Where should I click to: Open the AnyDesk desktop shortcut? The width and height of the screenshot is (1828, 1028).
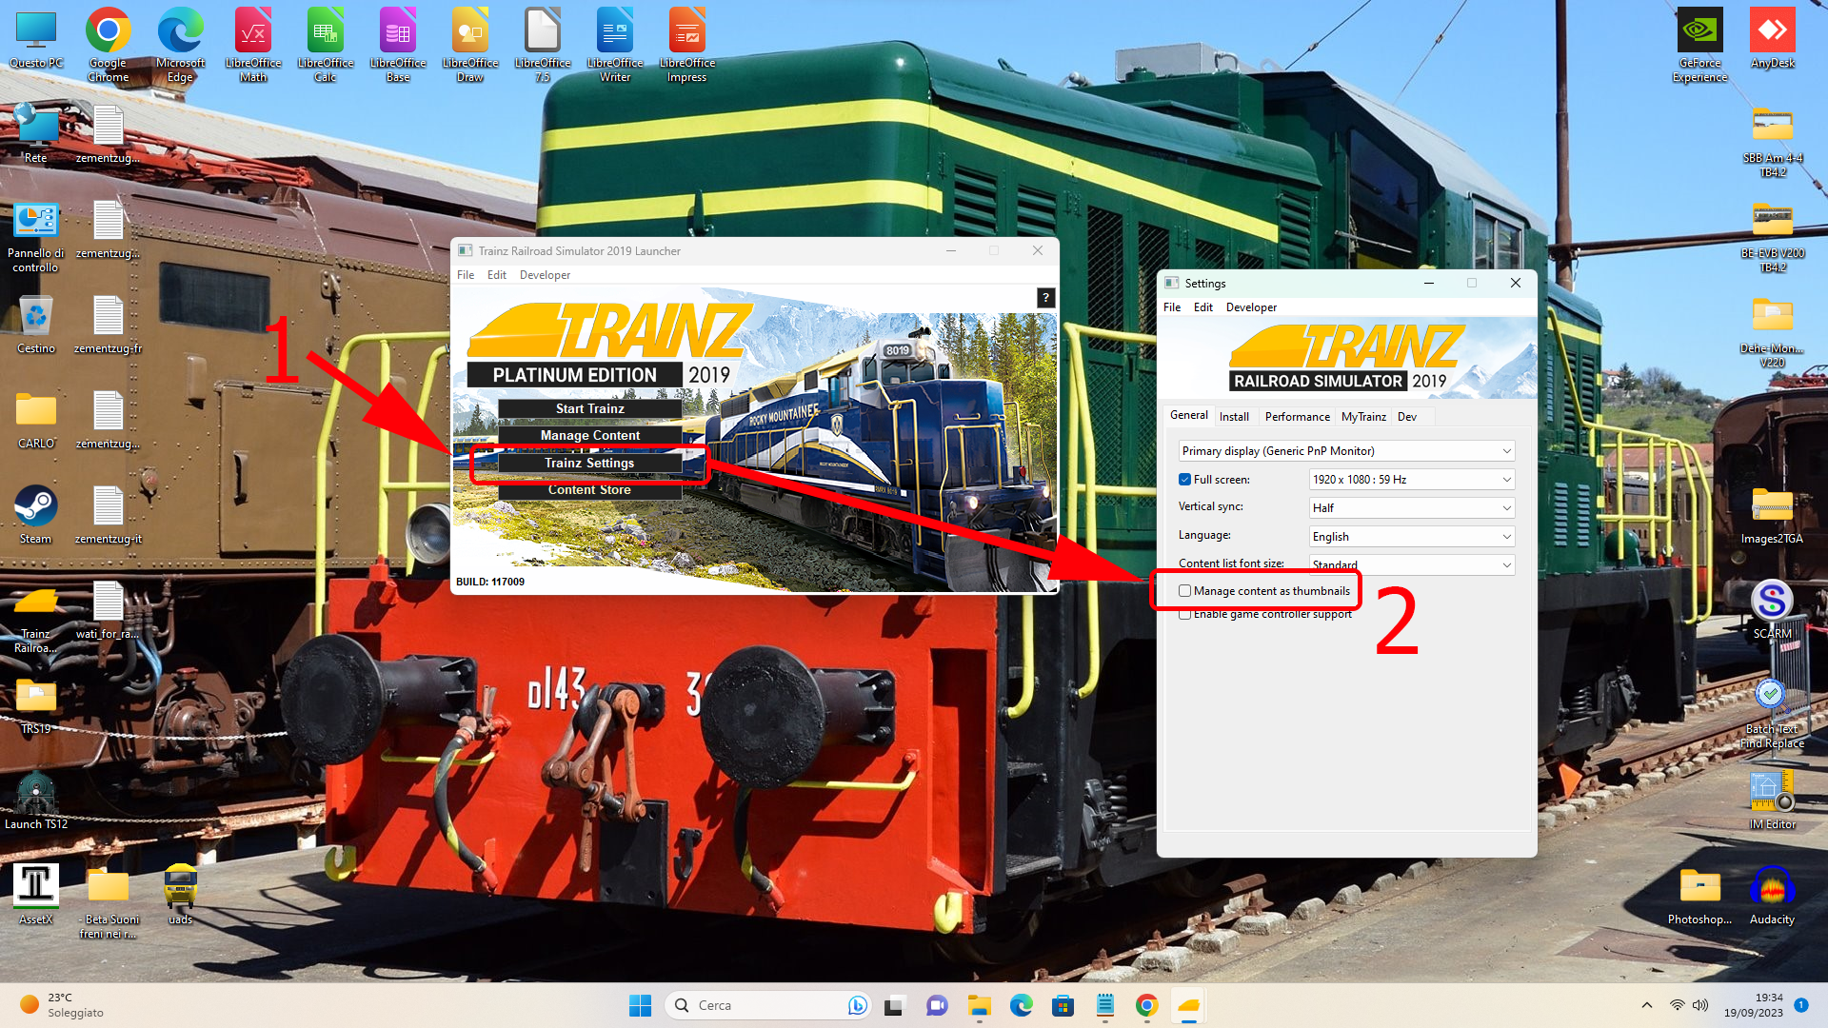pos(1772,39)
